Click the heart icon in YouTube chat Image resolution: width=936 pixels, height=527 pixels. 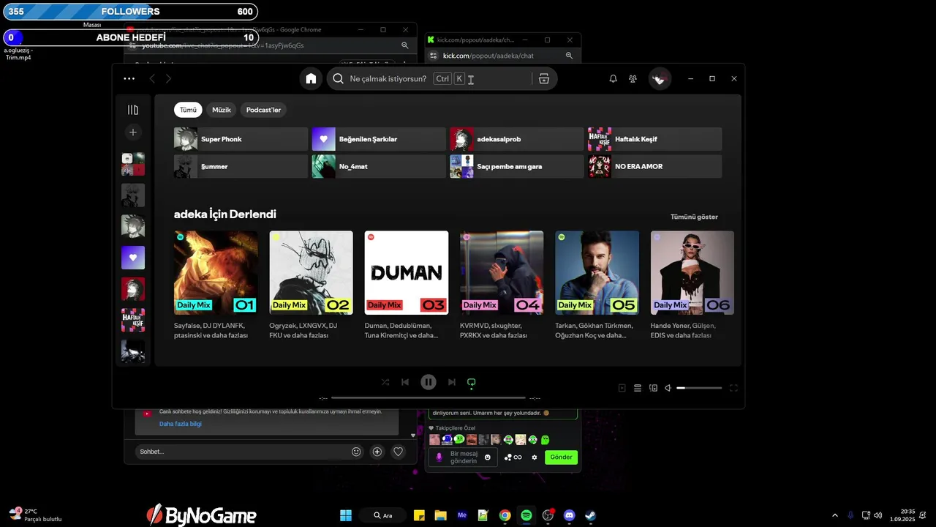[x=398, y=452]
